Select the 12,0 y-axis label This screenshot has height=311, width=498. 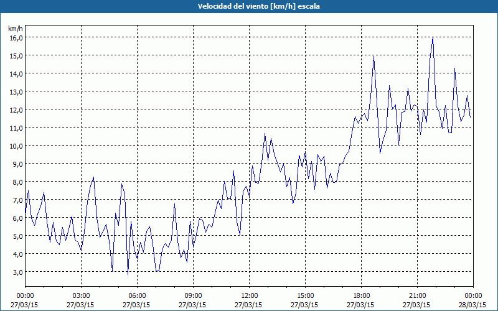[x=16, y=110]
